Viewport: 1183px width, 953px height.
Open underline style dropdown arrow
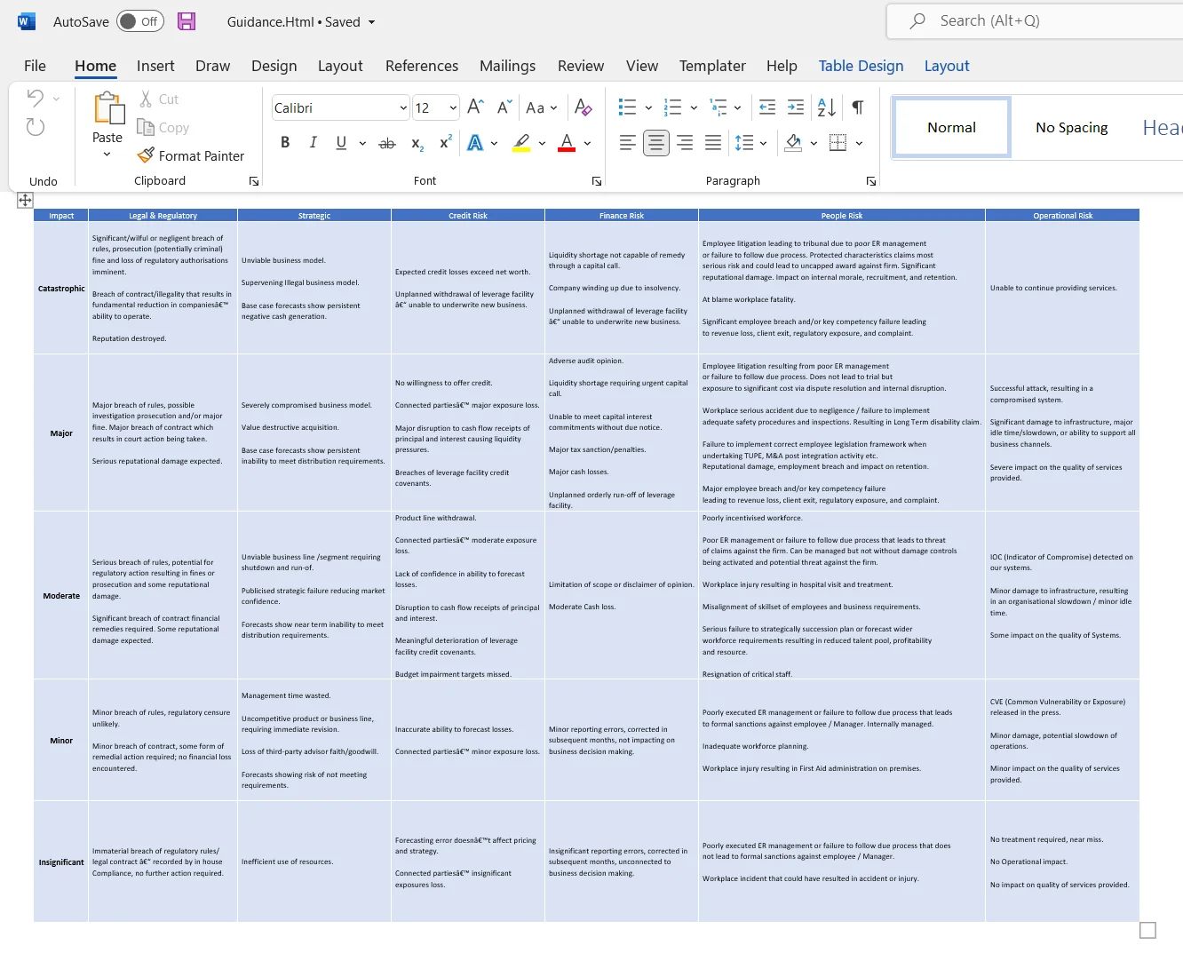point(362,143)
